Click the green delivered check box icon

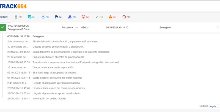tap(3, 28)
